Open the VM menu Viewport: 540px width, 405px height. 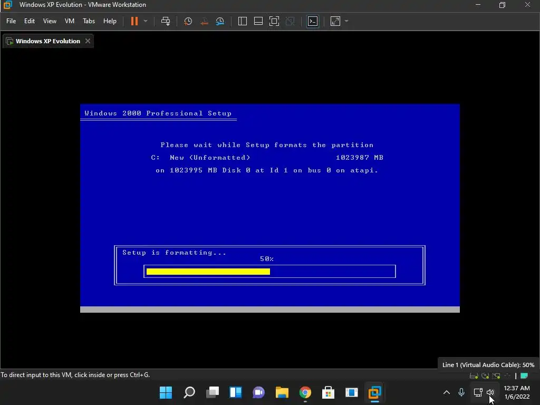coord(70,21)
